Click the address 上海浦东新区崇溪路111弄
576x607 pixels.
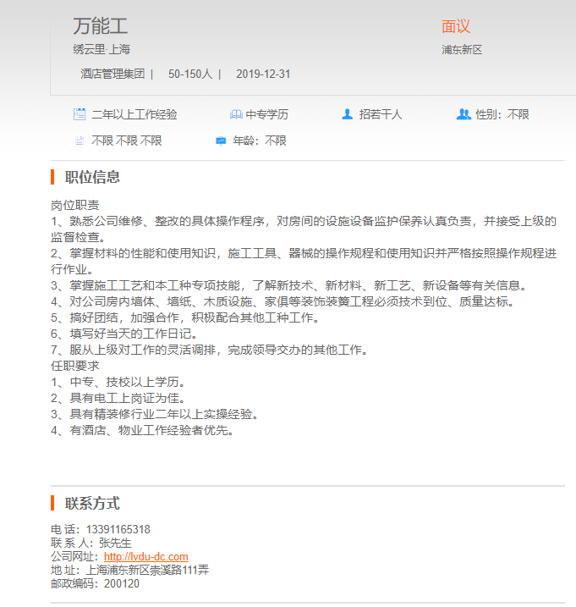tap(147, 570)
